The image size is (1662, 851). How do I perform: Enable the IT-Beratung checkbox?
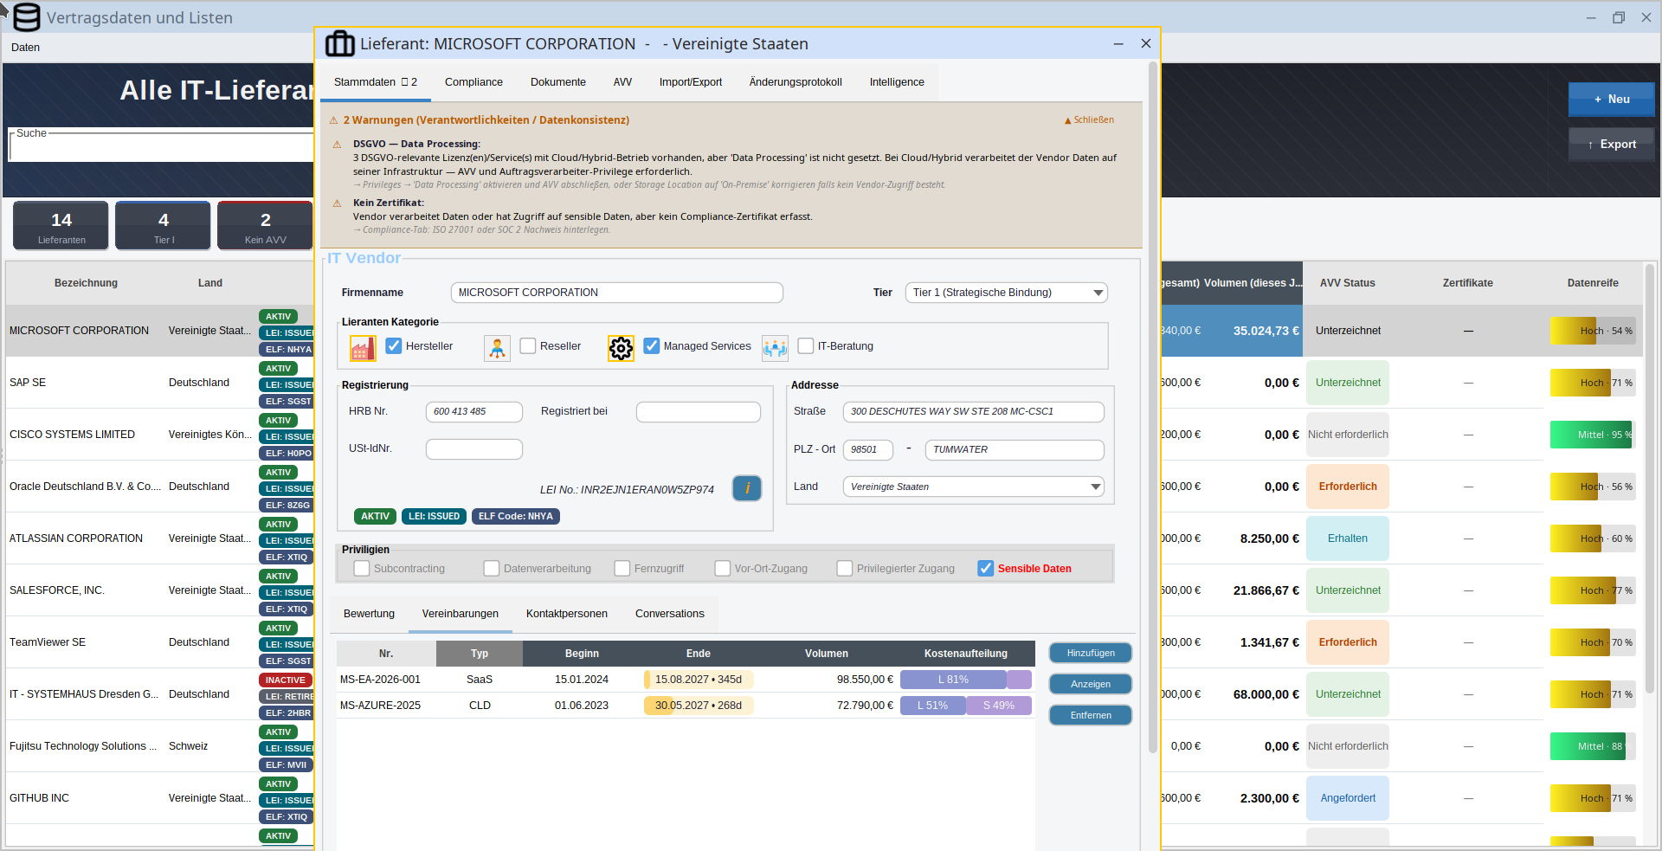806,346
